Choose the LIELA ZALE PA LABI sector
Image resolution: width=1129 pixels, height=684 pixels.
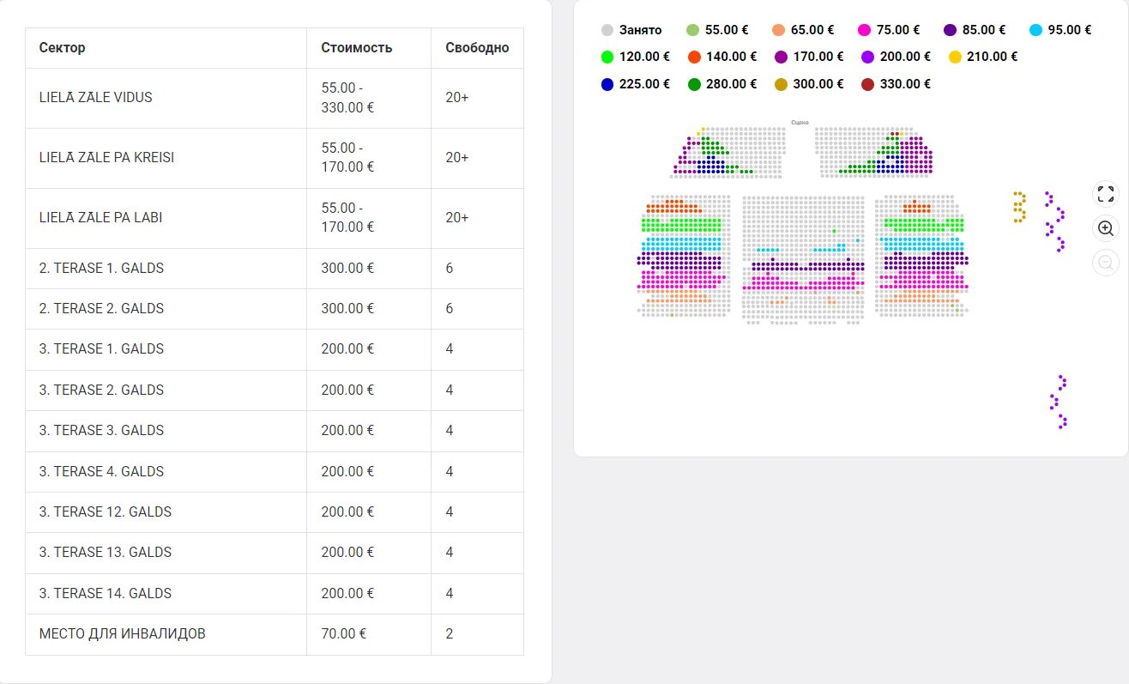[100, 218]
